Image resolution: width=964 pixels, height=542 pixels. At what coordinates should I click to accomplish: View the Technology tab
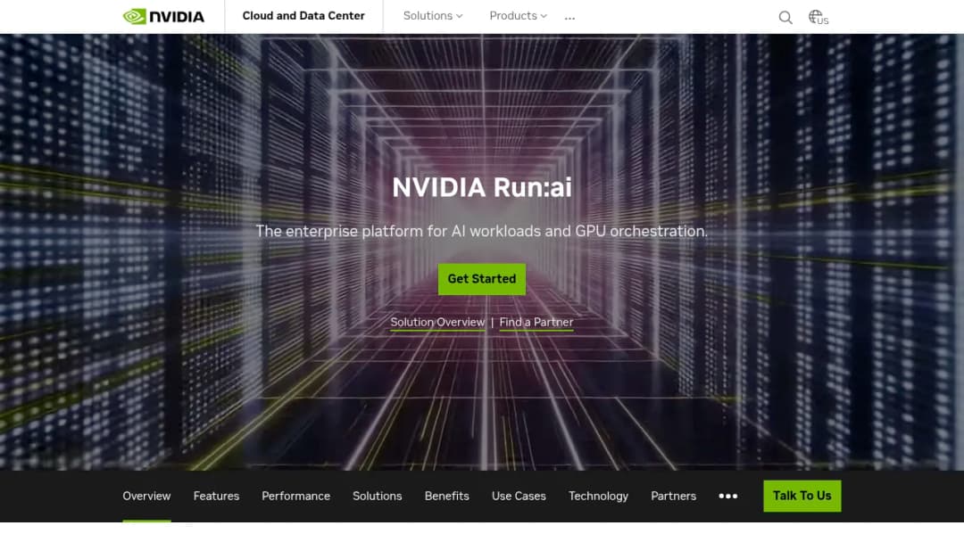tap(598, 496)
